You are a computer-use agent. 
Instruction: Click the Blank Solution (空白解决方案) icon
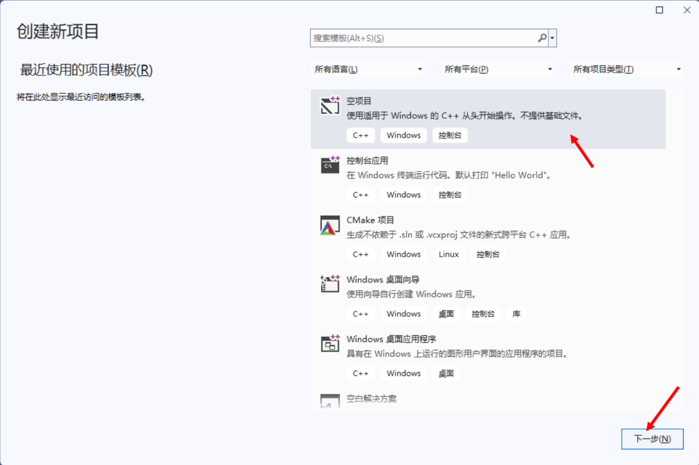click(330, 401)
